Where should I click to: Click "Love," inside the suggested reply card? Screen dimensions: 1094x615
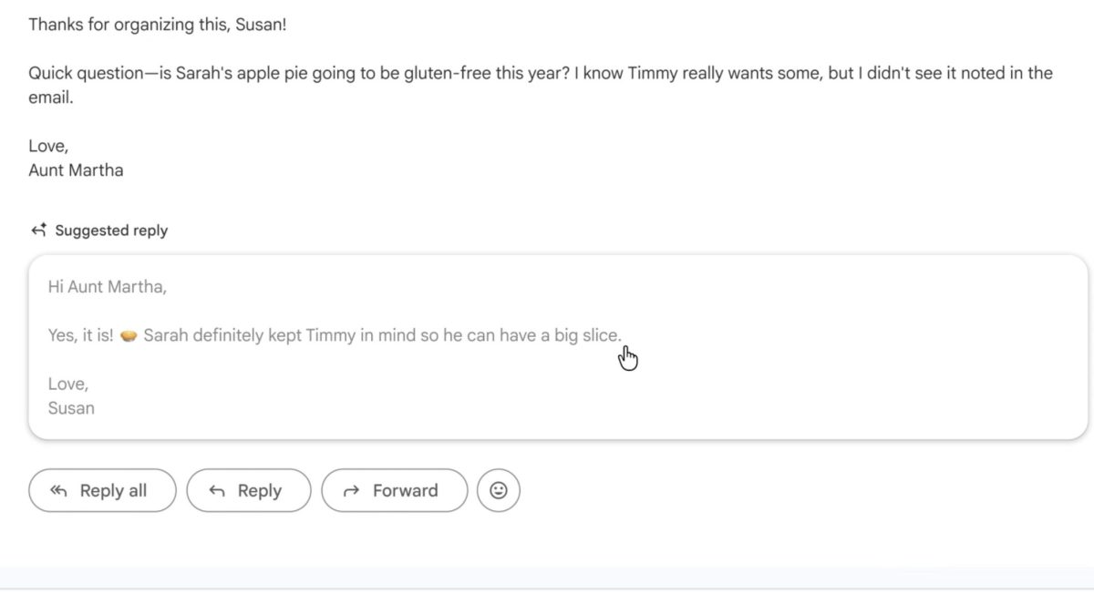coord(68,384)
